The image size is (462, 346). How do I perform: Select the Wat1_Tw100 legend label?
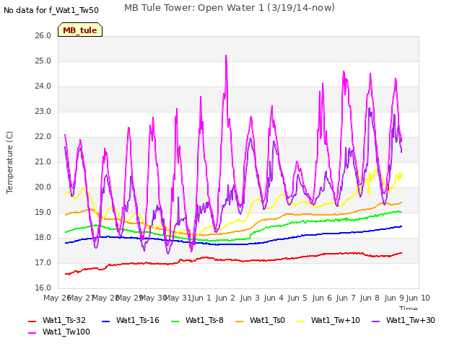(66, 332)
